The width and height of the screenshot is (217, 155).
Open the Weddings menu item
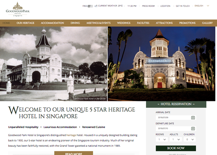pos(124,23)
